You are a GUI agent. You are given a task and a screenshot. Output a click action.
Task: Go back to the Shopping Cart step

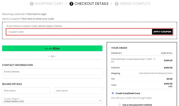click(49, 4)
